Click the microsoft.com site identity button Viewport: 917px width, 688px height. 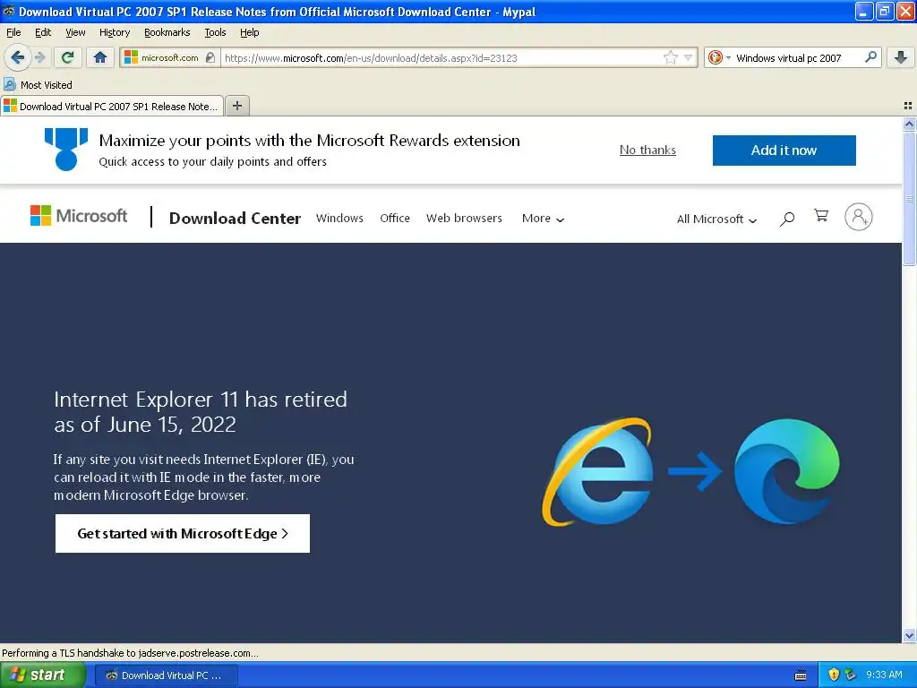pos(169,58)
